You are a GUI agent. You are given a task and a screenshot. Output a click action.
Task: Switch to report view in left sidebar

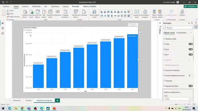click(2, 23)
